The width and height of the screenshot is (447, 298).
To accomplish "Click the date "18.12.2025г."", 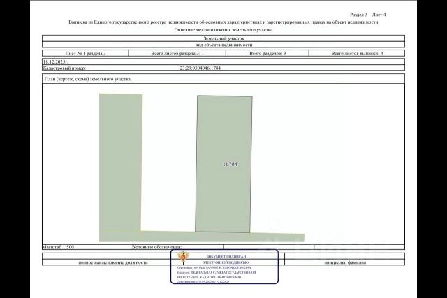I will (55, 61).
